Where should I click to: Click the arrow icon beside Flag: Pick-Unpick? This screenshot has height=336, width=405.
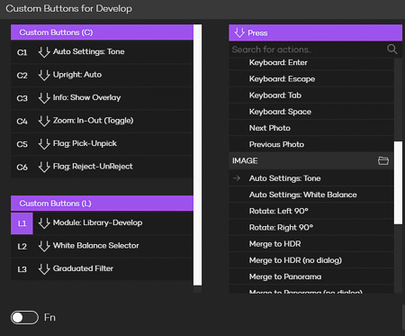44,144
